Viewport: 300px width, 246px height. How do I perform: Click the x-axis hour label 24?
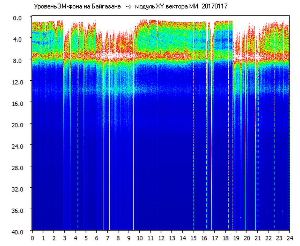tap(290, 238)
